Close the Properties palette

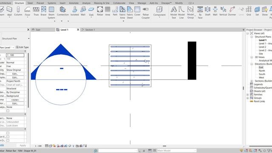coord(28,30)
